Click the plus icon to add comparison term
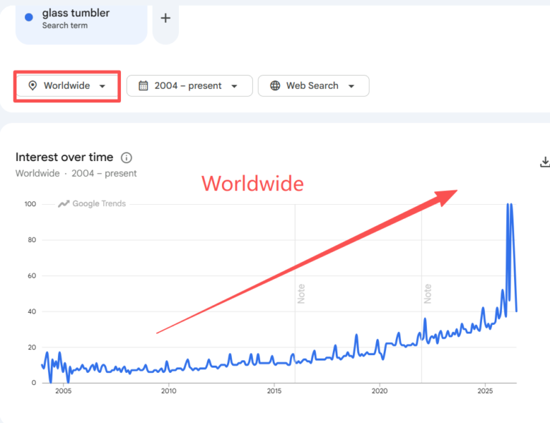Screen dimensions: 550x423 (165, 18)
